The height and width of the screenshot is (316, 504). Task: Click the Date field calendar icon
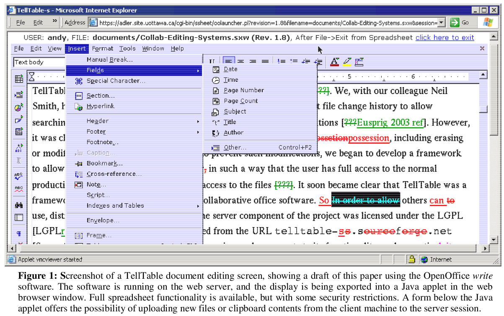216,69
